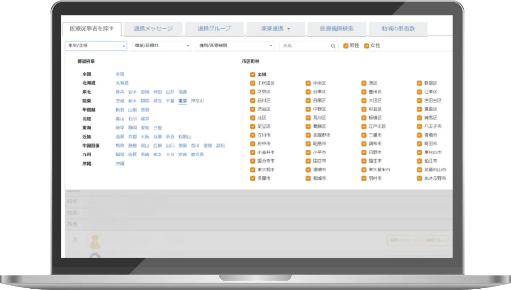Open the 連携メッセージ tab
The width and height of the screenshot is (511, 290).
click(x=153, y=29)
